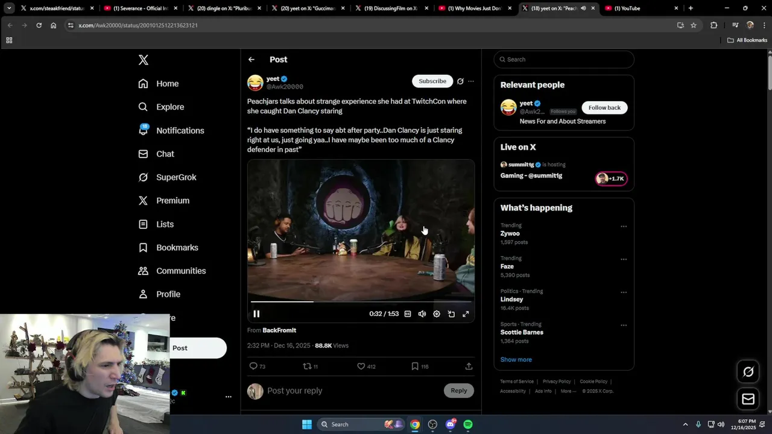Screen dimensions: 772x434
Task: Reload the page in Chrome
Action: (39, 25)
